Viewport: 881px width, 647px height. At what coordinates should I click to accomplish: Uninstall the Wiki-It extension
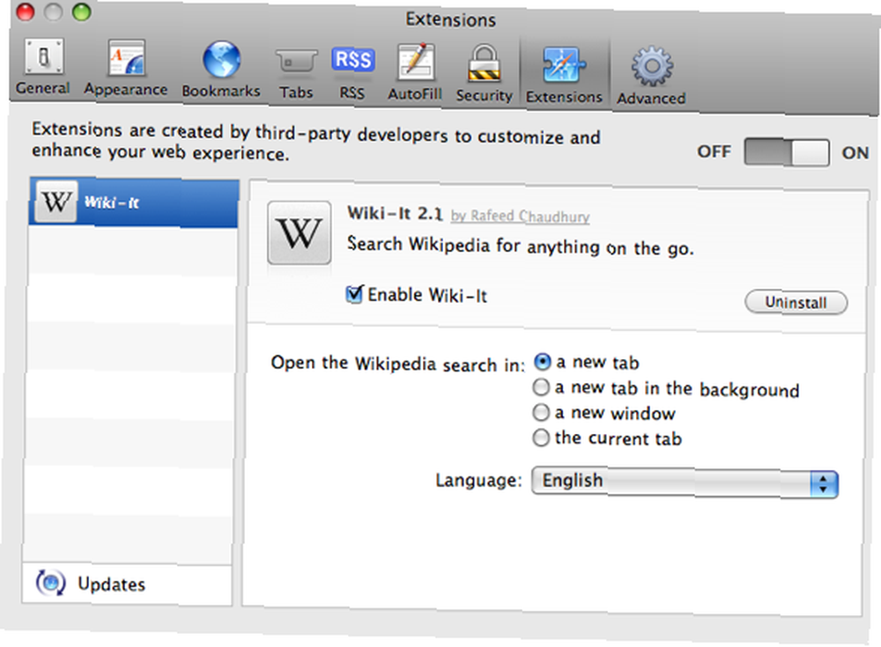(796, 302)
